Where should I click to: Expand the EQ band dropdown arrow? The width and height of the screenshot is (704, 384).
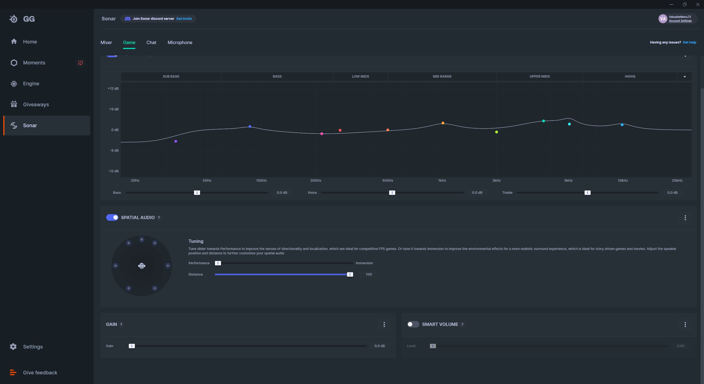coord(684,77)
